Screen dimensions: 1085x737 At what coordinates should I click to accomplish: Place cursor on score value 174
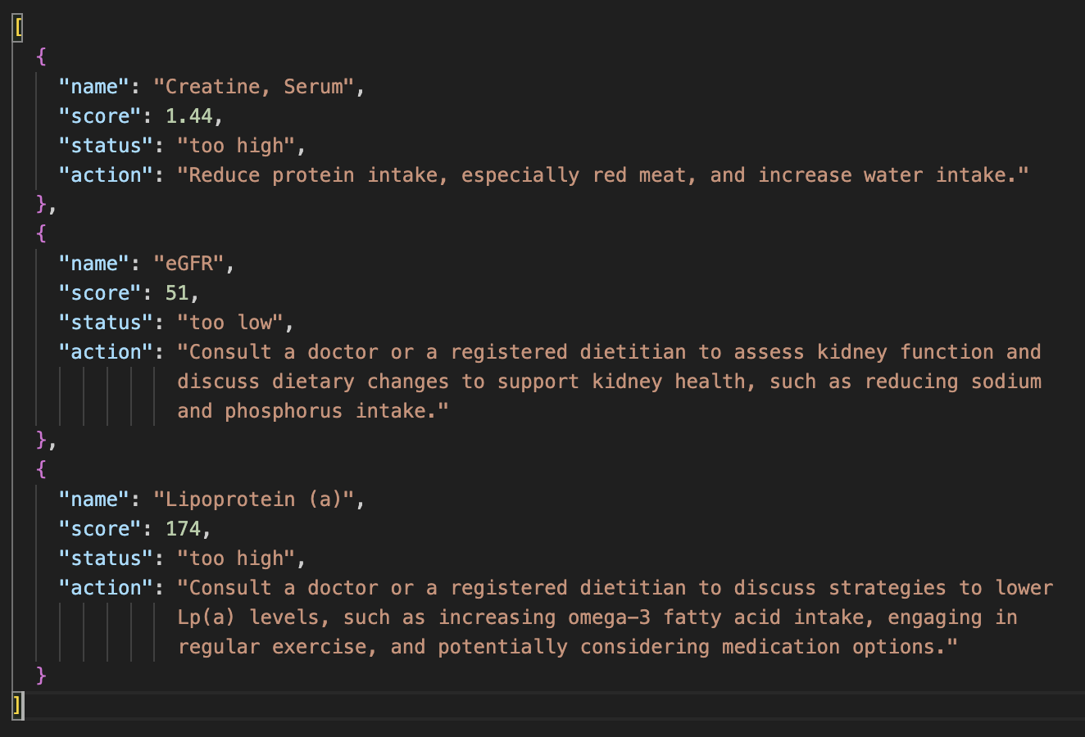(183, 529)
